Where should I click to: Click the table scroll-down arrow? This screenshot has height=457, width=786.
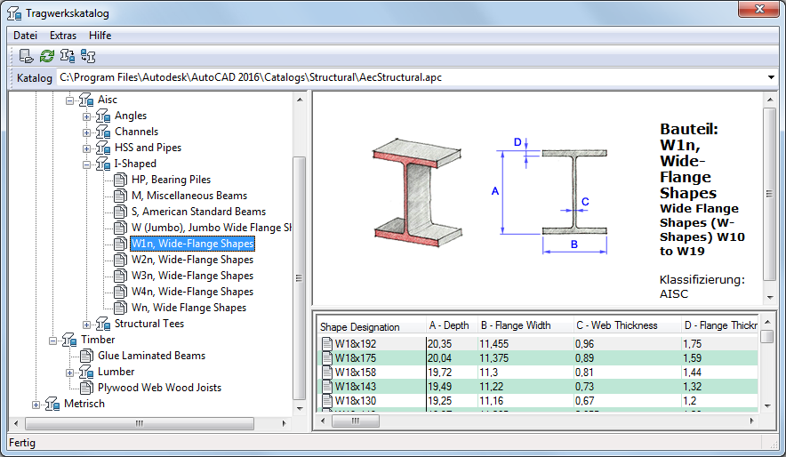tap(767, 406)
